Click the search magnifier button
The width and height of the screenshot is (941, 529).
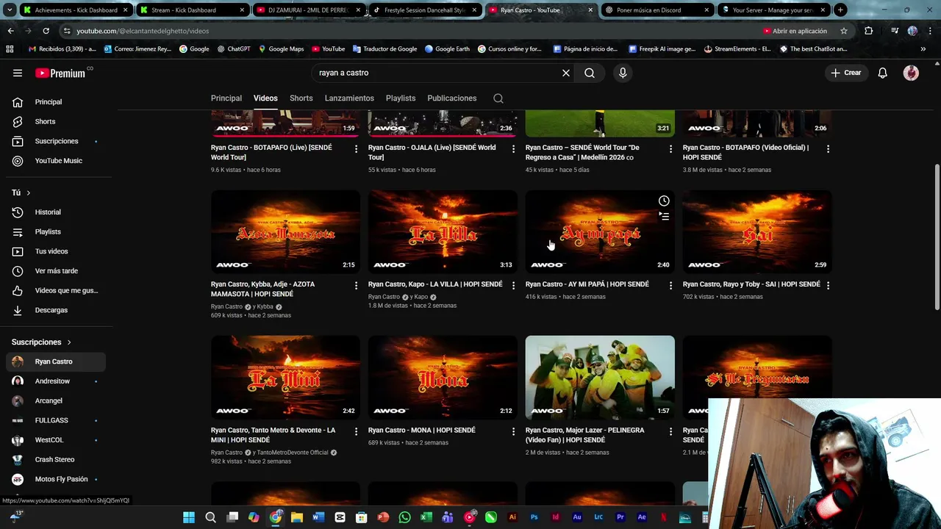(590, 73)
